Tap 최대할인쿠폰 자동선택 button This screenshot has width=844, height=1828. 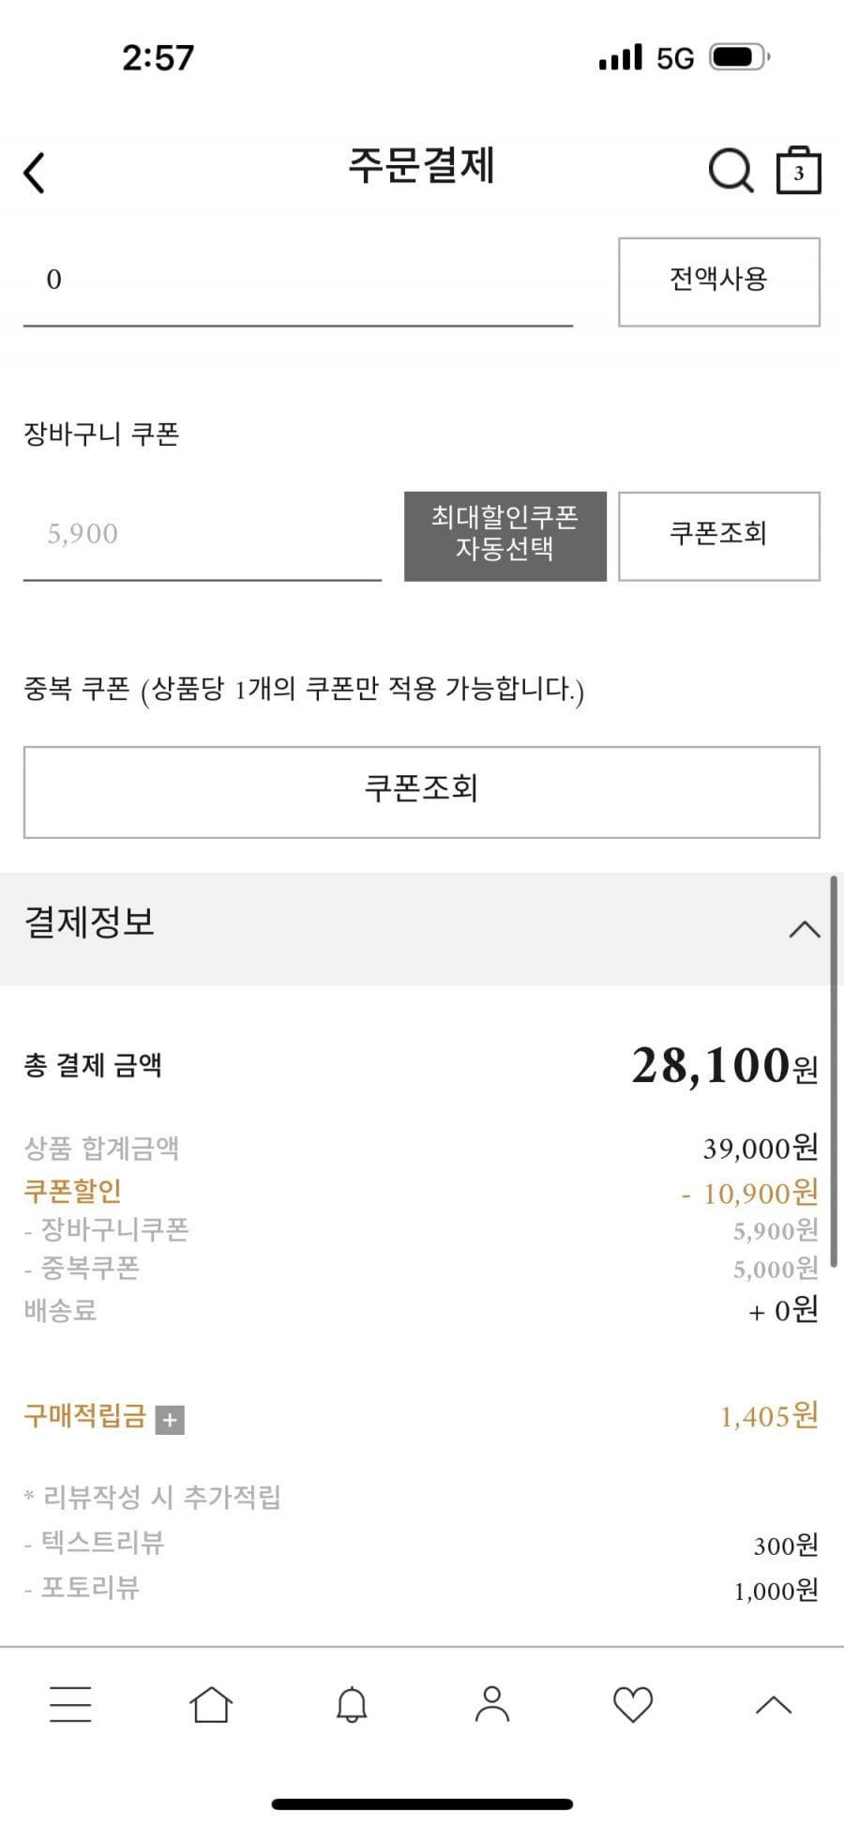click(505, 536)
